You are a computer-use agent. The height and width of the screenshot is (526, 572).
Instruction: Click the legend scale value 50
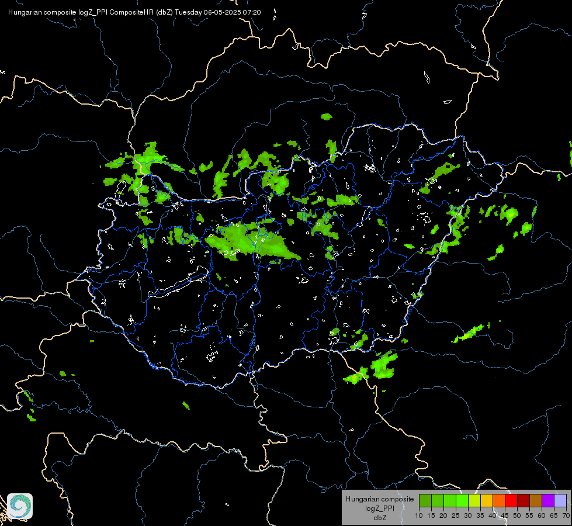pos(517,516)
